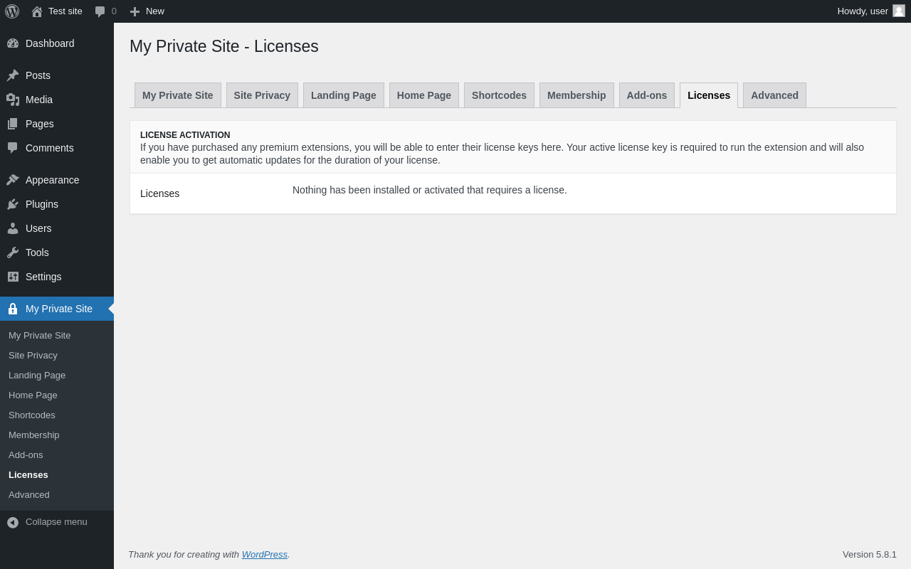Click the plus New content icon
This screenshot has width=911, height=569.
pyautogui.click(x=135, y=11)
